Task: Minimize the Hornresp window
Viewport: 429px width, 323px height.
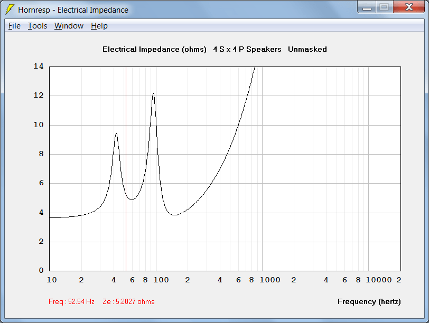Action: click(x=367, y=7)
